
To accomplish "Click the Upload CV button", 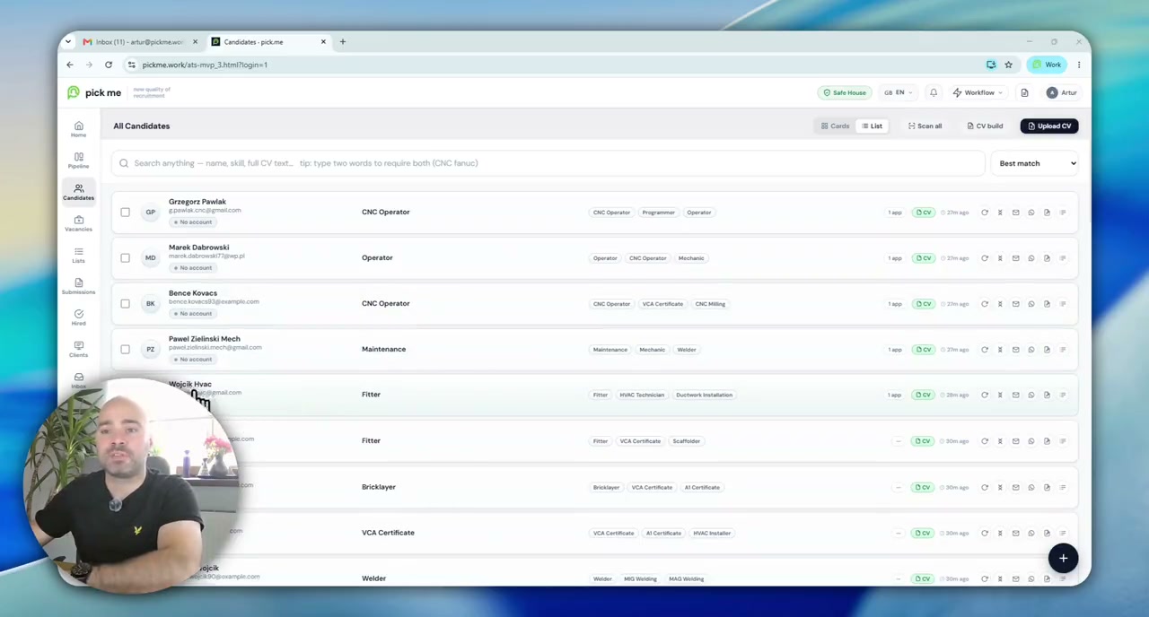I will (1049, 126).
